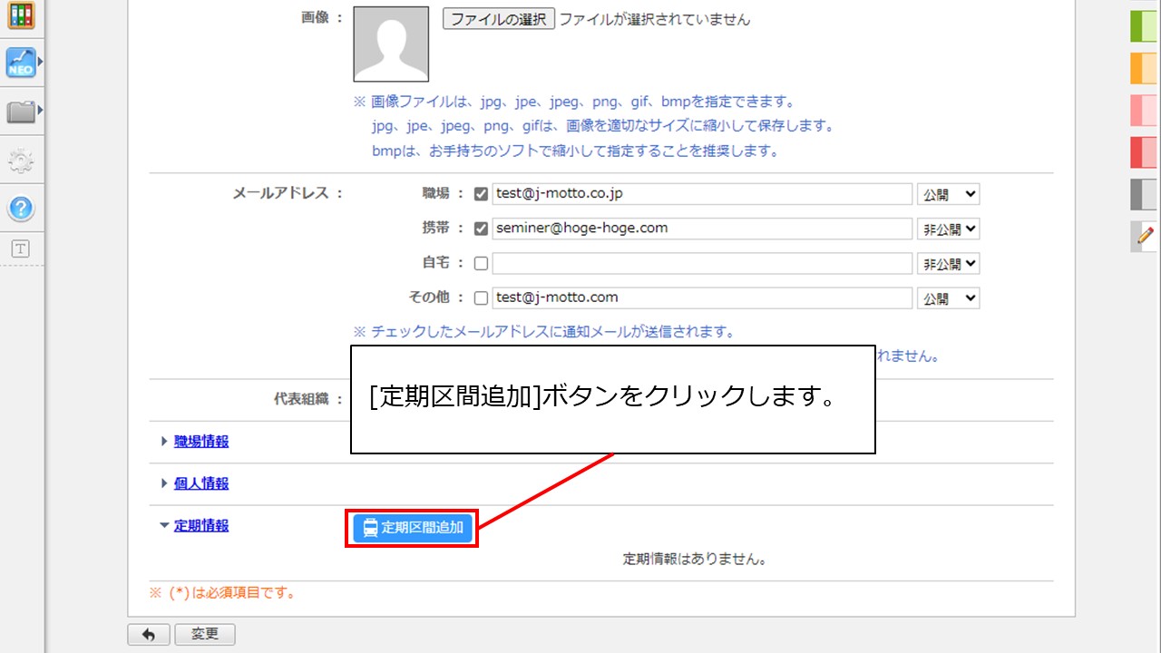This screenshot has height=653, width=1161.
Task: Change the 非公開 dropdown for 携帯 address
Action: 948,228
